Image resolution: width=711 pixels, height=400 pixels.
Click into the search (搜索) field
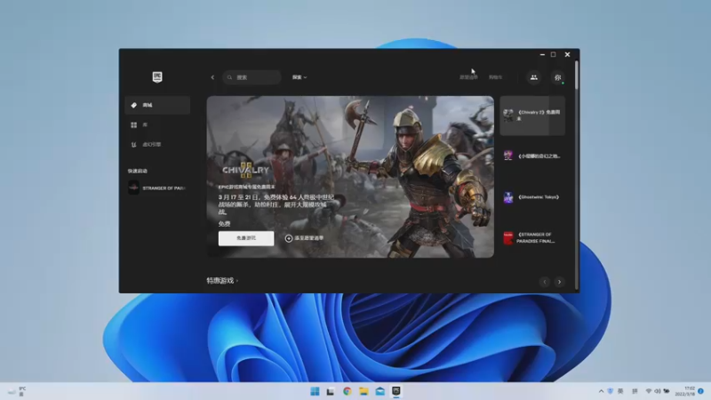tap(252, 77)
